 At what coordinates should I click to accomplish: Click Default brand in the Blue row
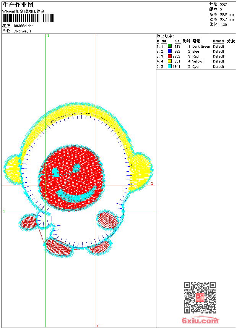pos(219,51)
